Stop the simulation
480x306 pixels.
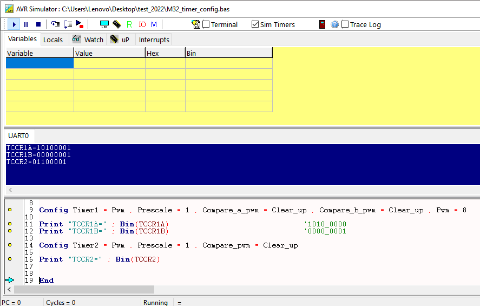click(38, 24)
